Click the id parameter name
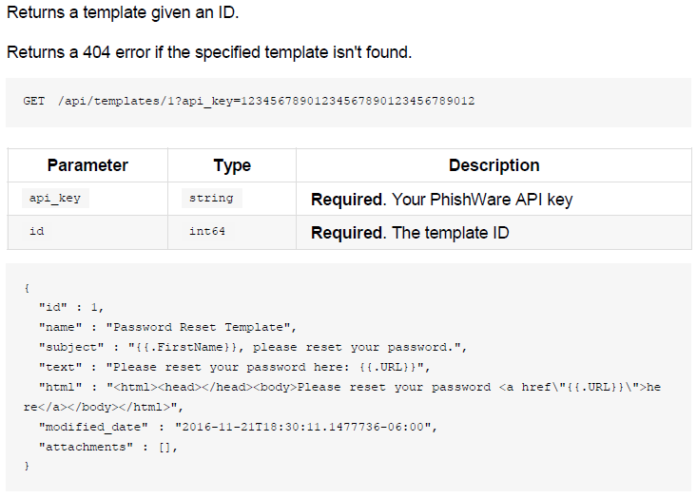Image resolution: width=697 pixels, height=498 pixels. (37, 232)
